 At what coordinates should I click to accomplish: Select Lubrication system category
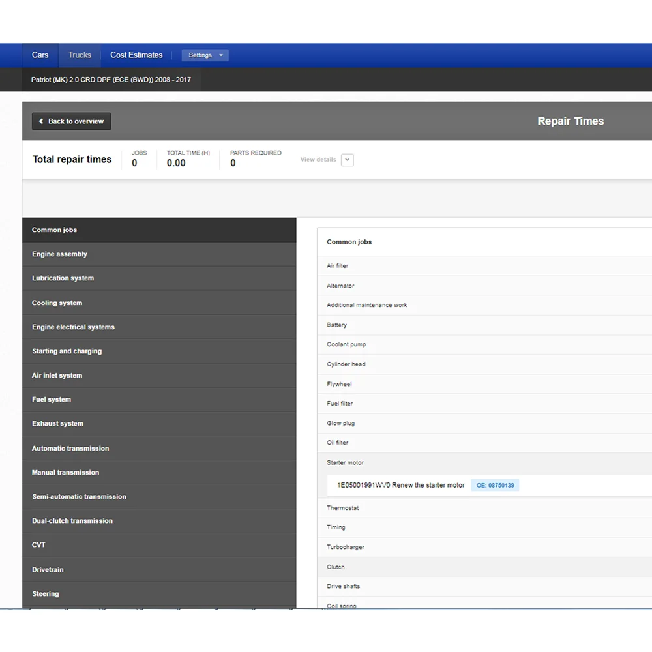coord(63,278)
